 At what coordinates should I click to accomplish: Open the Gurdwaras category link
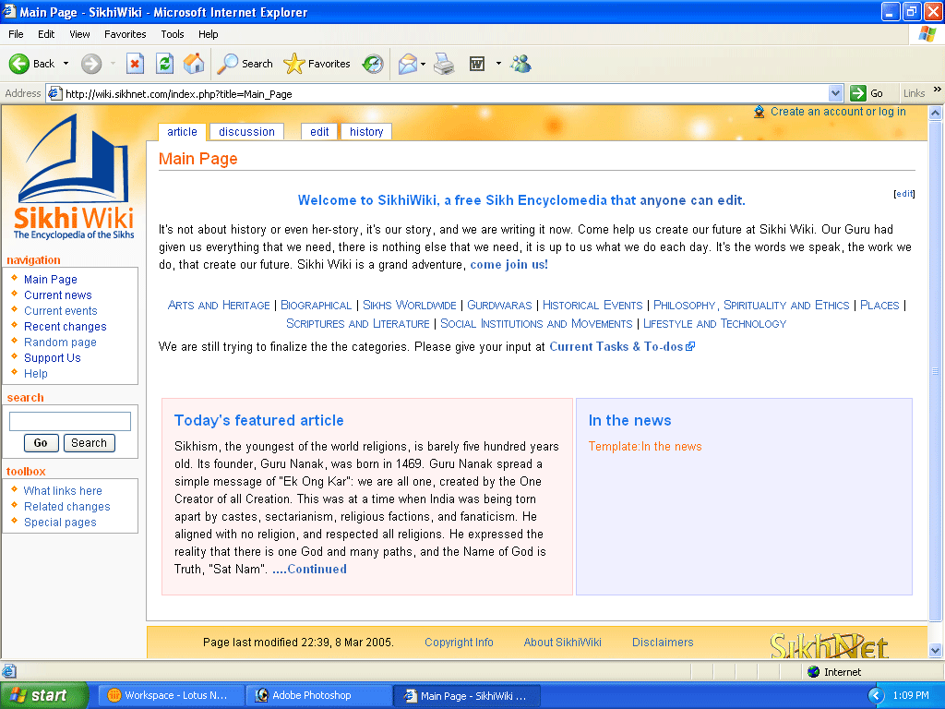(x=499, y=306)
